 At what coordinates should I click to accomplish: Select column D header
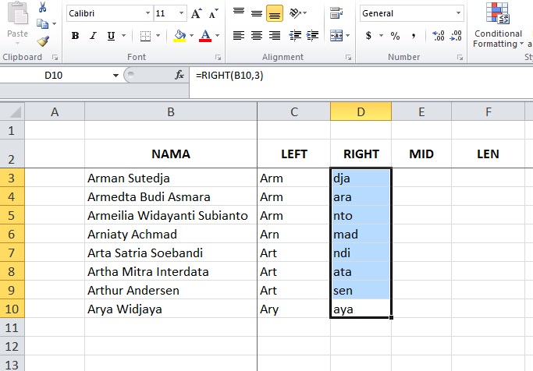tap(361, 112)
